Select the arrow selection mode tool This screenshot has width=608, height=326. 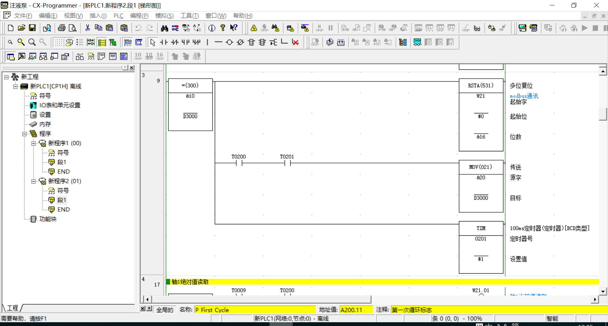click(153, 42)
